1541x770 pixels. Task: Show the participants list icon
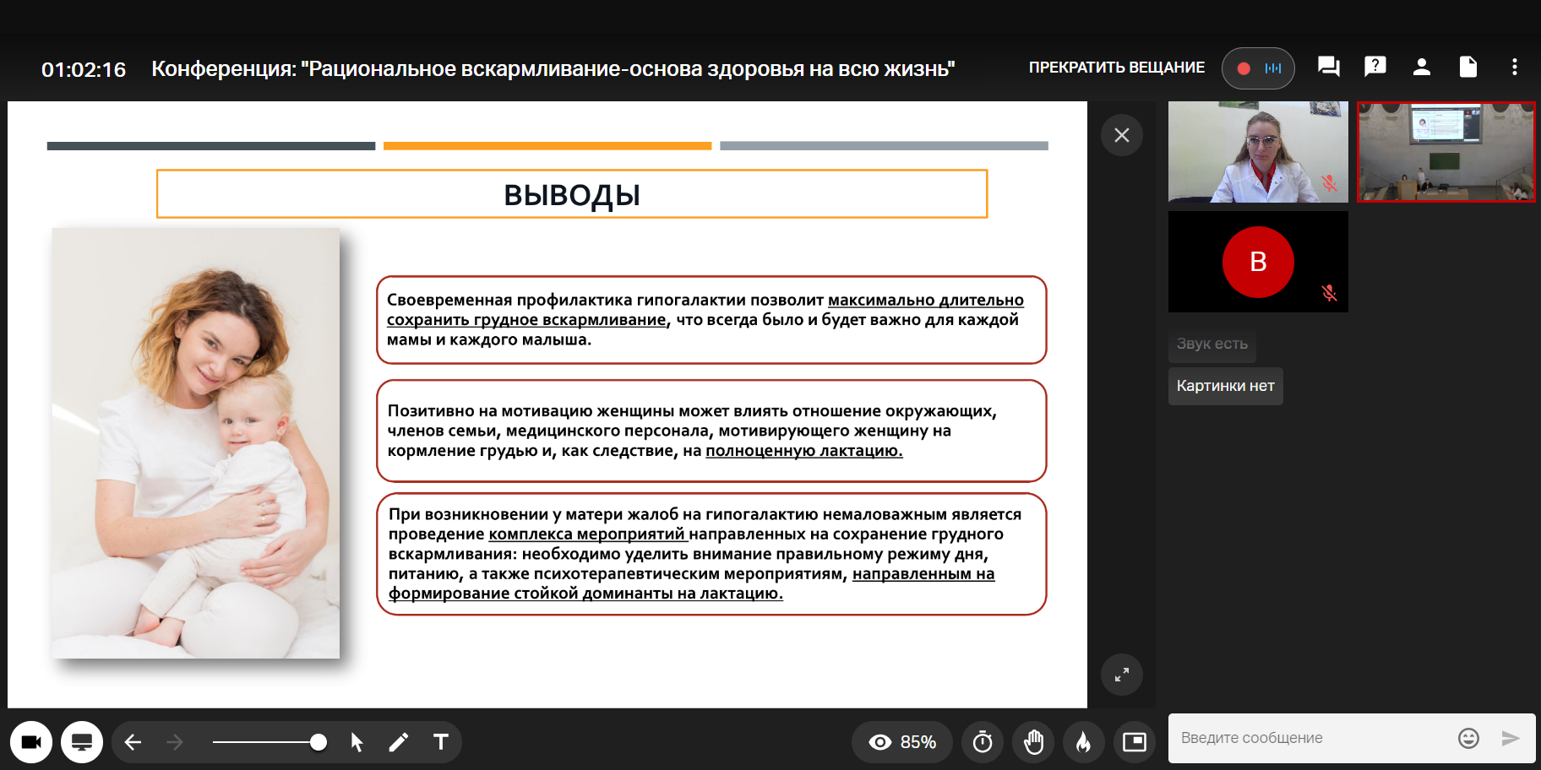point(1422,67)
